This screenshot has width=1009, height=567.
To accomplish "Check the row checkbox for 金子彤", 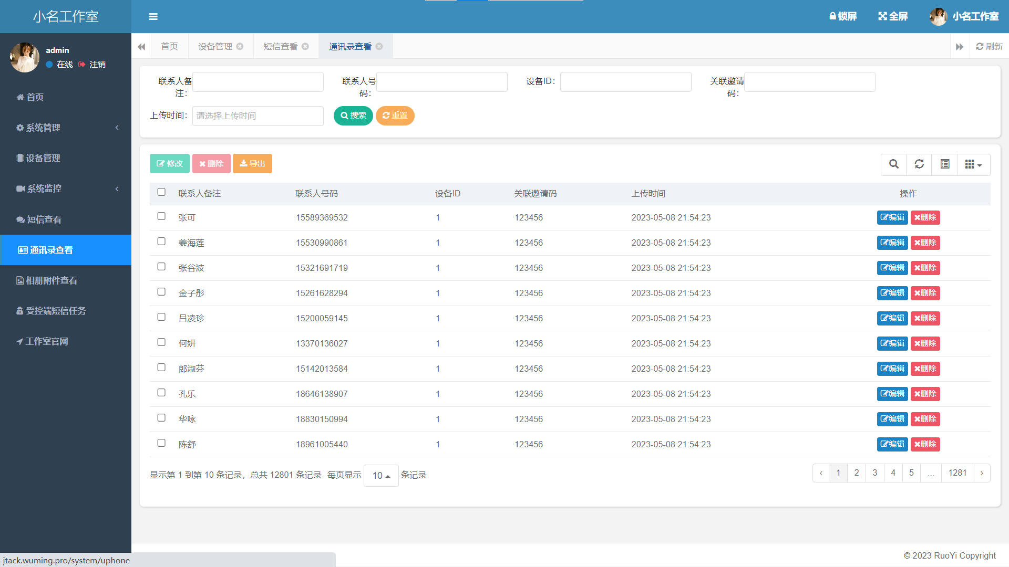I will coord(161,292).
